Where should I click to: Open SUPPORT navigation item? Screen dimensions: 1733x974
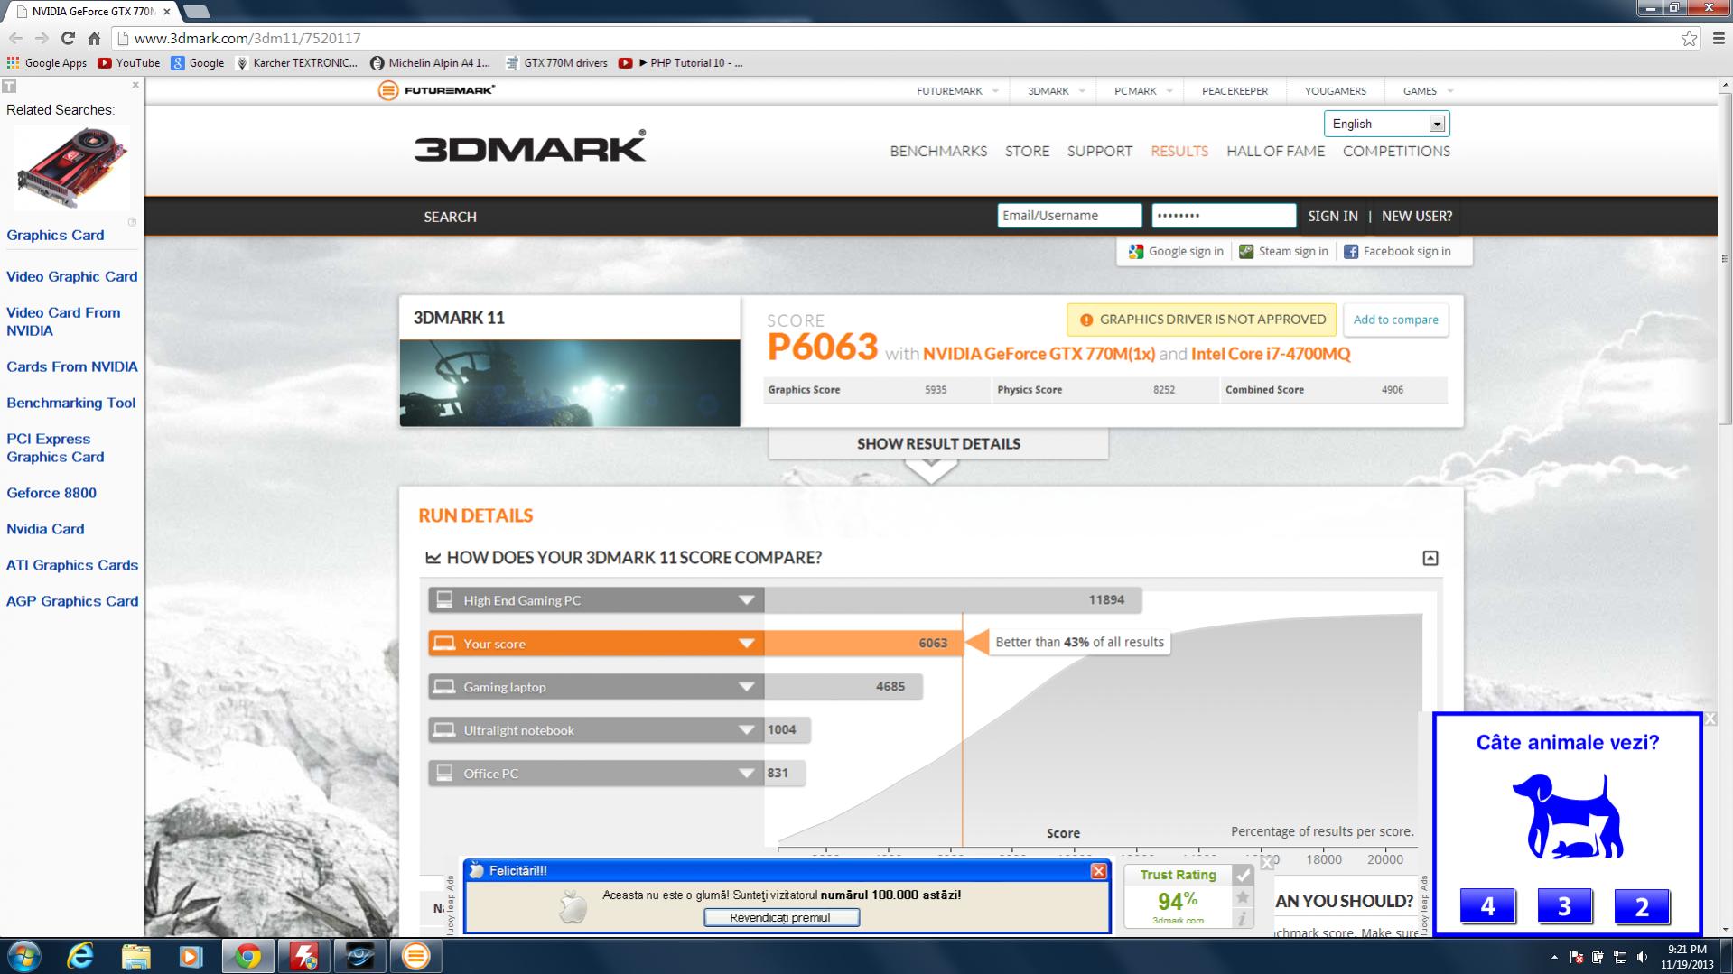pyautogui.click(x=1099, y=151)
